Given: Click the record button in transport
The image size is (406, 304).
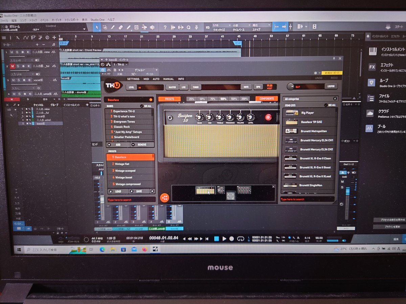Looking at the screenshot, I should coord(232,239).
